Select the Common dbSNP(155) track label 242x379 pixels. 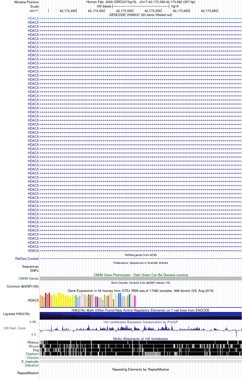click(x=23, y=286)
